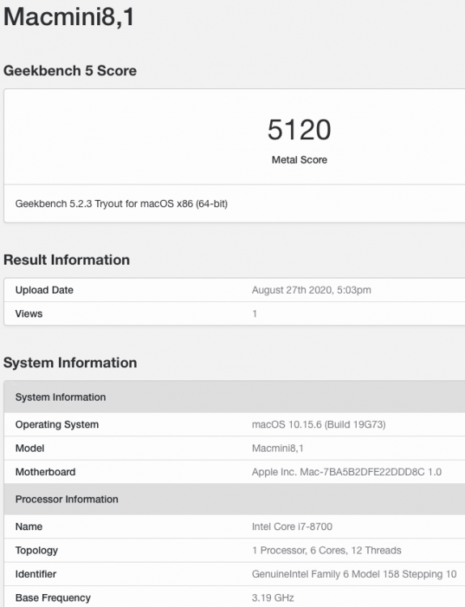Viewport: 465px width, 607px height.
Task: Click the Base Frequency label
Action: click(x=53, y=598)
